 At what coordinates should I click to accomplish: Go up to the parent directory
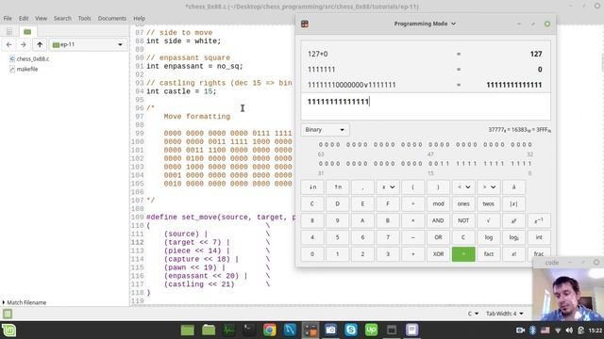pos(40,44)
